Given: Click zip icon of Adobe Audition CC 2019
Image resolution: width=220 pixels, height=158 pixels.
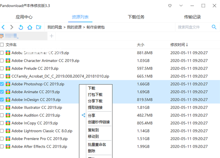Looking at the screenshot, I should [8, 115].
